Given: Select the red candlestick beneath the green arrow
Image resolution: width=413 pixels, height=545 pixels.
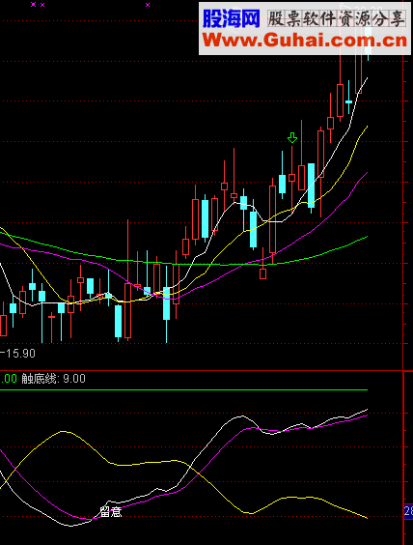Looking at the screenshot, I should pos(291,178).
